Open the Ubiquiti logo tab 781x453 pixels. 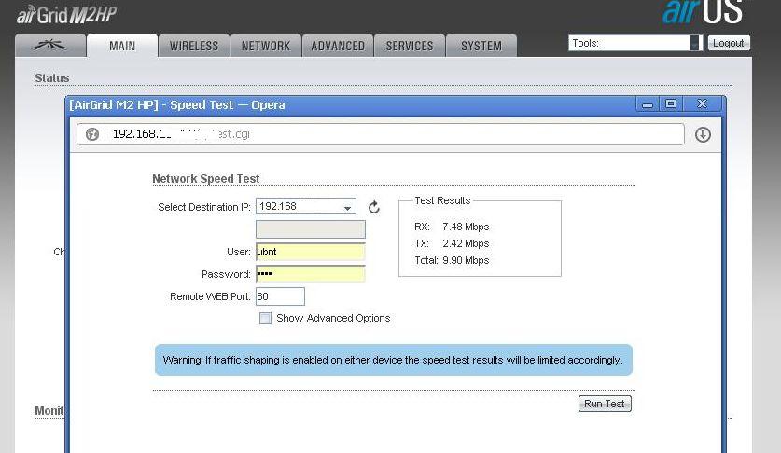coord(50,46)
